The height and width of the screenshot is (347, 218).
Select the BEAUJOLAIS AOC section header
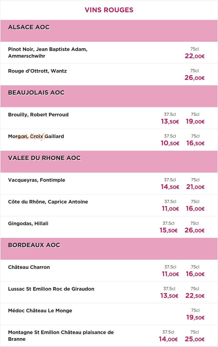109,96
